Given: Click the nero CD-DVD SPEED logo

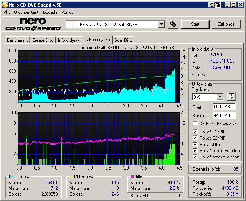Looking at the screenshot, I should tap(33, 24).
